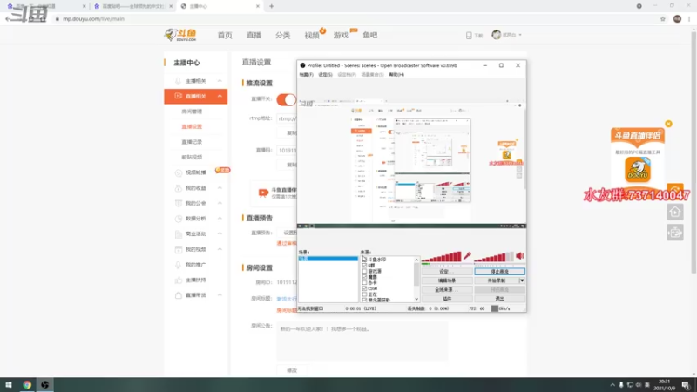The image size is (697, 392).
Task: Click the orange DOUYU companion app icon
Action: coord(638,170)
